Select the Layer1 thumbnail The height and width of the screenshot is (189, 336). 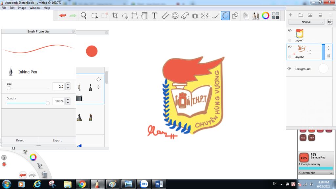300,33
